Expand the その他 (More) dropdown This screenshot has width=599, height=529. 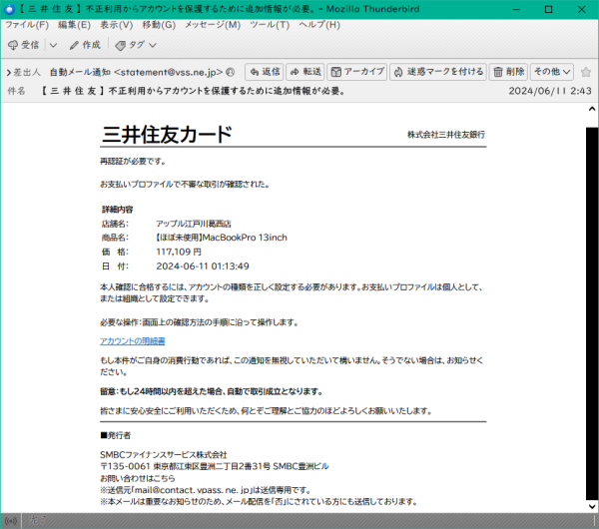click(552, 72)
